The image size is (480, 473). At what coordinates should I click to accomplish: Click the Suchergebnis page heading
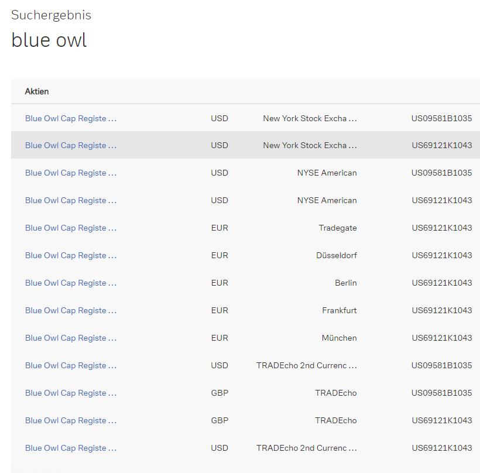point(51,15)
